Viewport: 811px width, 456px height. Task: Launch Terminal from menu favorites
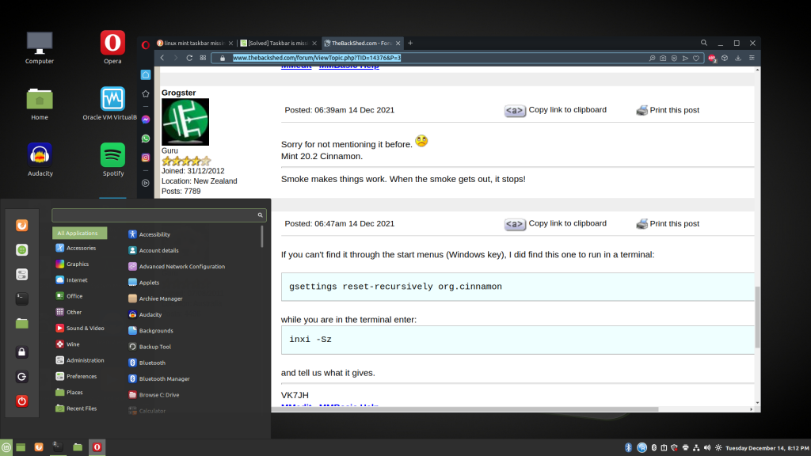pos(22,298)
